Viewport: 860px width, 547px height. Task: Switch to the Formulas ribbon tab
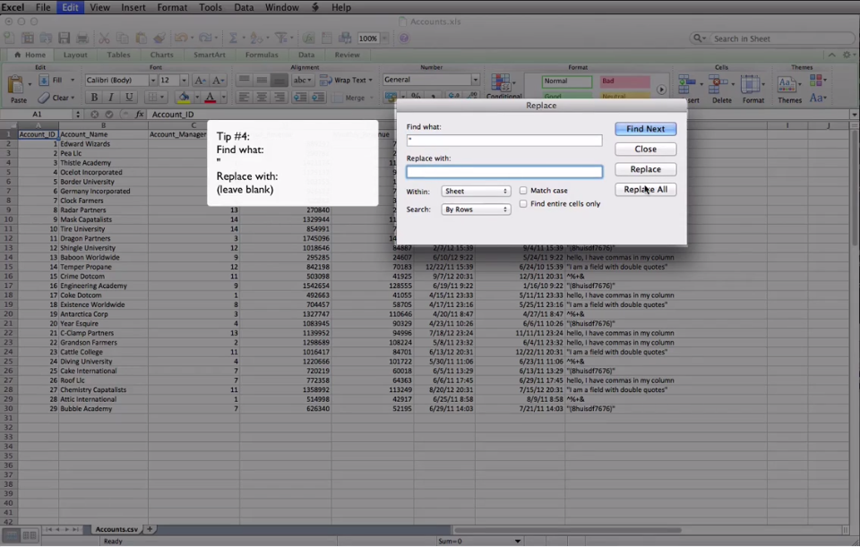[x=262, y=55]
